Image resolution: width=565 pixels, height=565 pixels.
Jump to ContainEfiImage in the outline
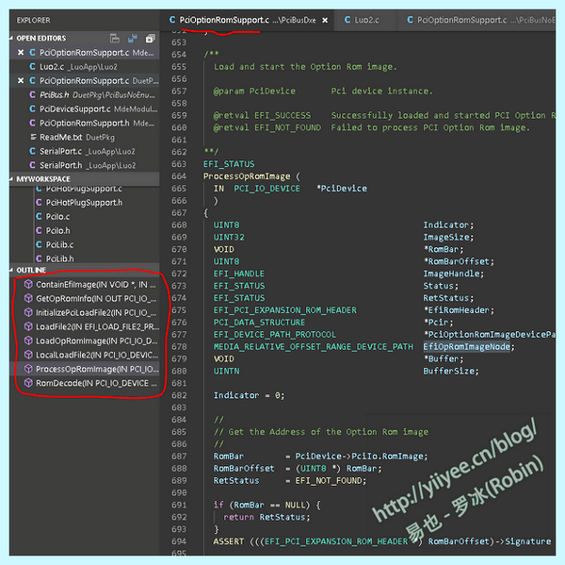(85, 284)
